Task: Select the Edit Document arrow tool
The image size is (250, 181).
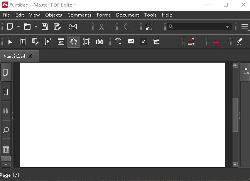Action: click(x=10, y=42)
